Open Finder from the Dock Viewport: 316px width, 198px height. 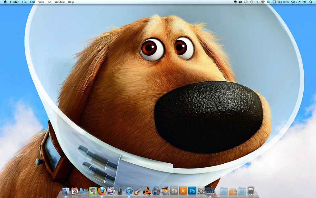point(66,191)
